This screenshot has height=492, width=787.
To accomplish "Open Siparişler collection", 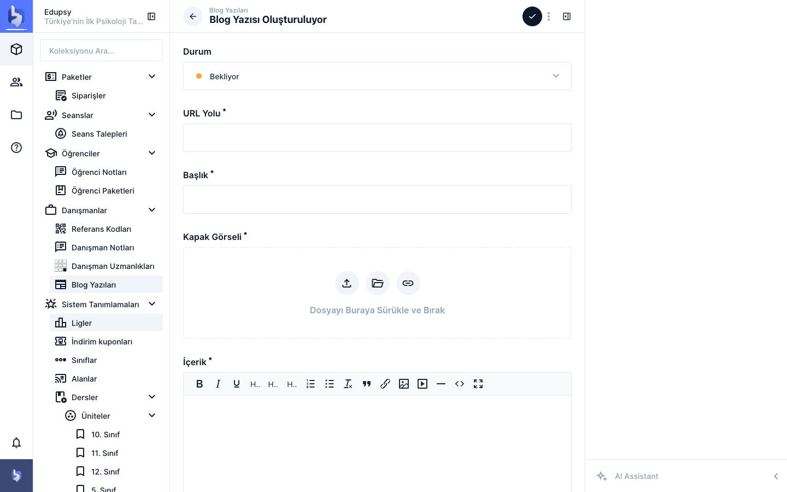I will pos(106,96).
